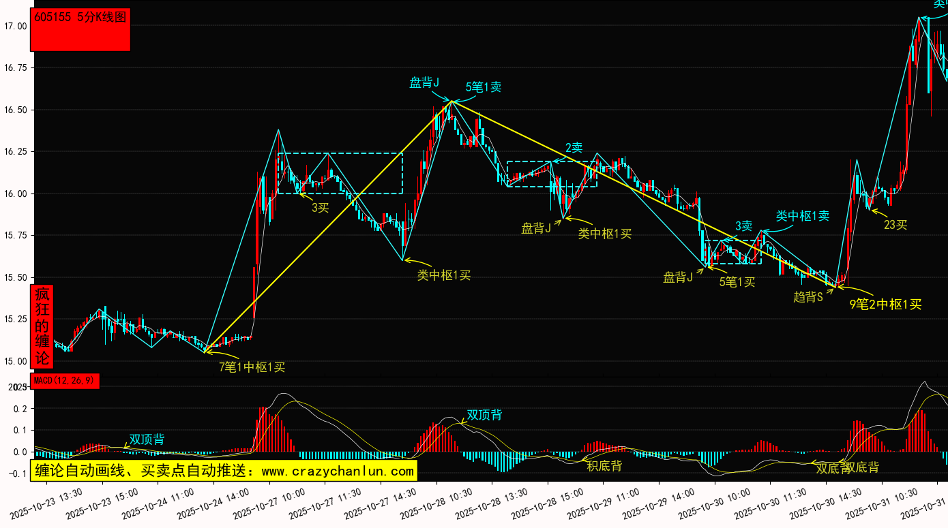Click the 疯狂的缠论 vertical watermark label
Screen dimensions: 948x528
coord(42,326)
